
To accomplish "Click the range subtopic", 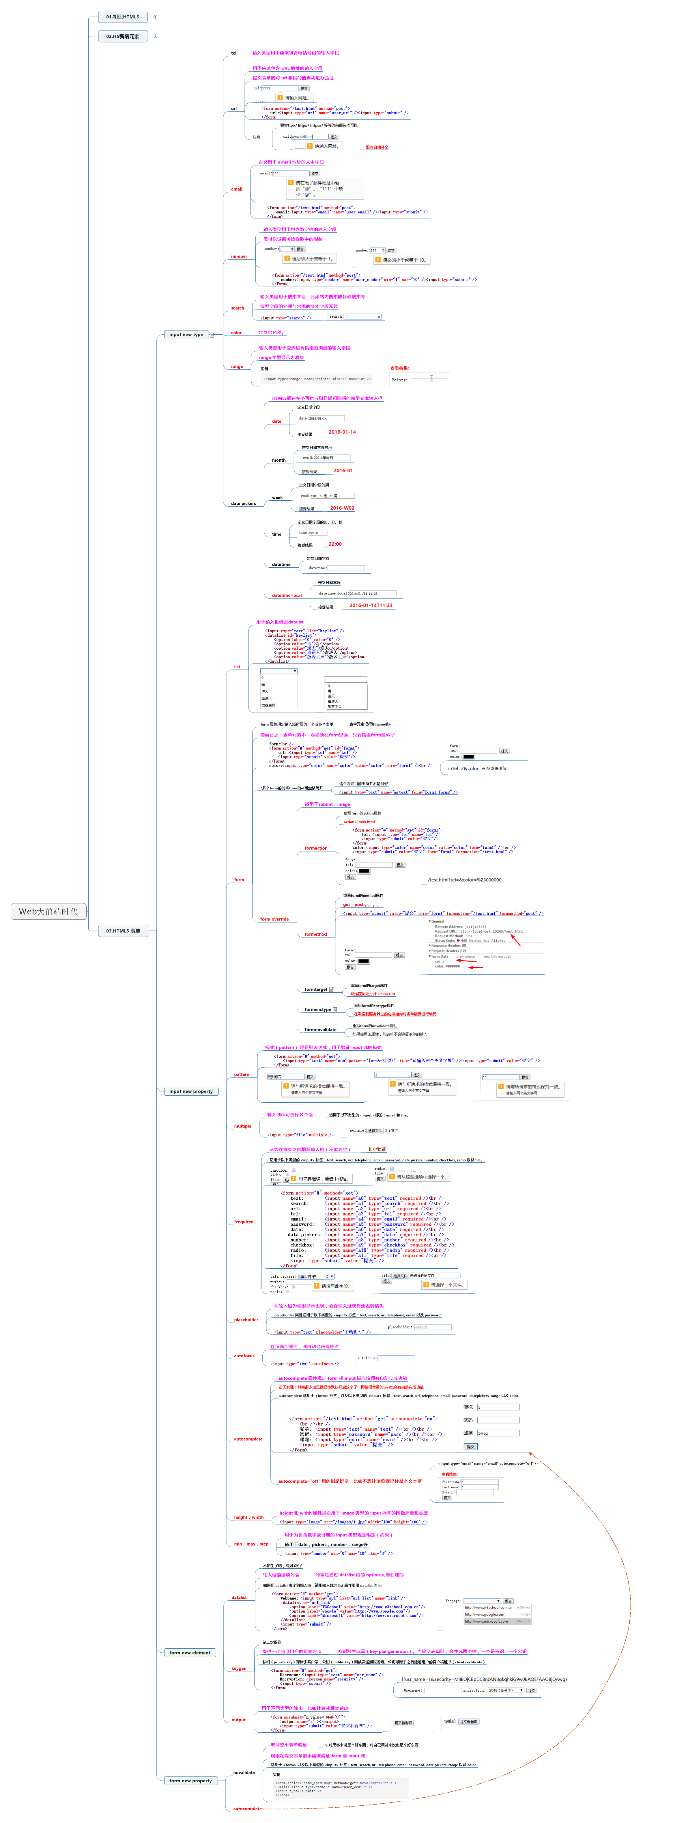I will tap(237, 367).
